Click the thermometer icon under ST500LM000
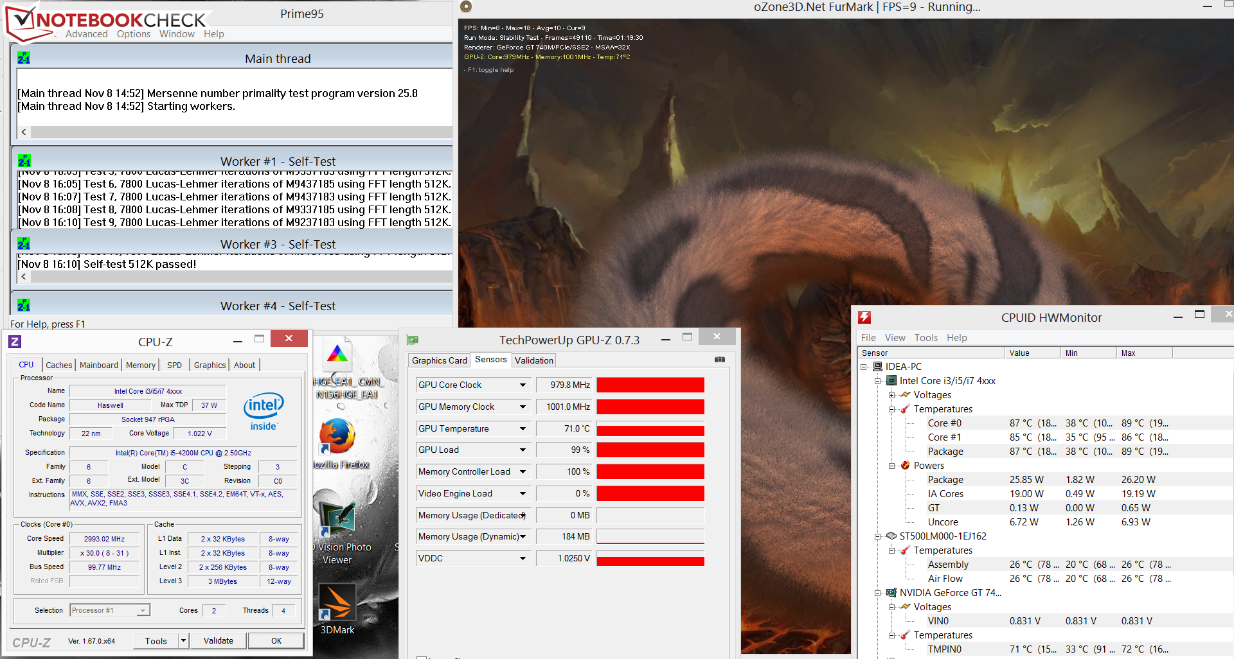This screenshot has height=659, width=1234. 905,550
